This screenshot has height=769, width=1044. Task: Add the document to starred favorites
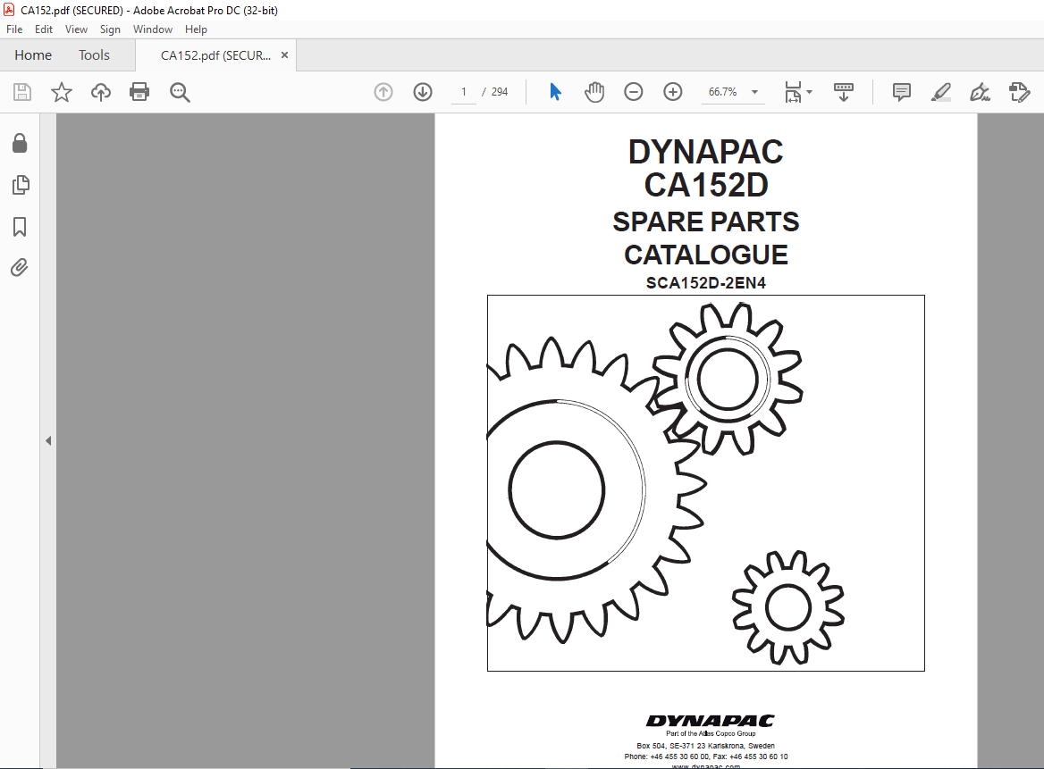62,92
